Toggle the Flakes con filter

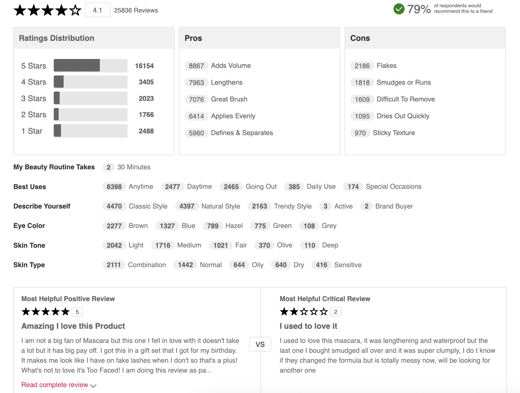(386, 66)
